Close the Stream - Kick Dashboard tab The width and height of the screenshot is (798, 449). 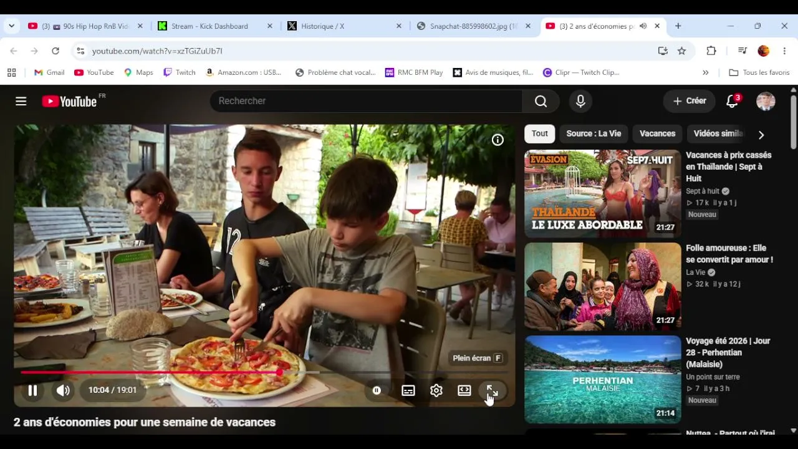point(270,26)
